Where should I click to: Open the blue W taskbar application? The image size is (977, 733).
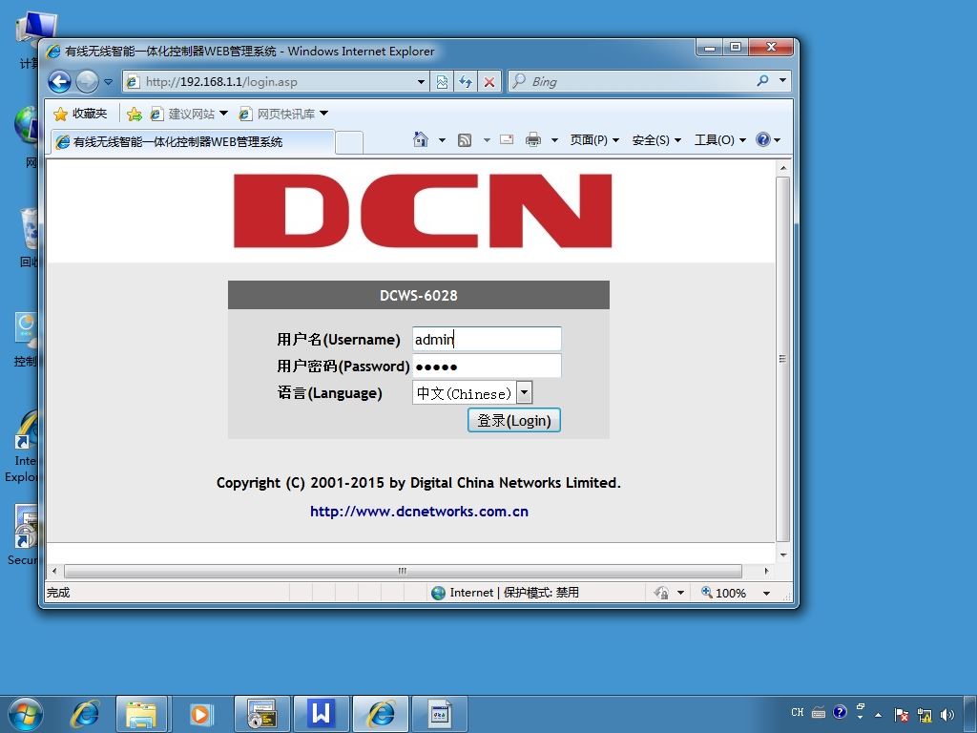pos(321,714)
